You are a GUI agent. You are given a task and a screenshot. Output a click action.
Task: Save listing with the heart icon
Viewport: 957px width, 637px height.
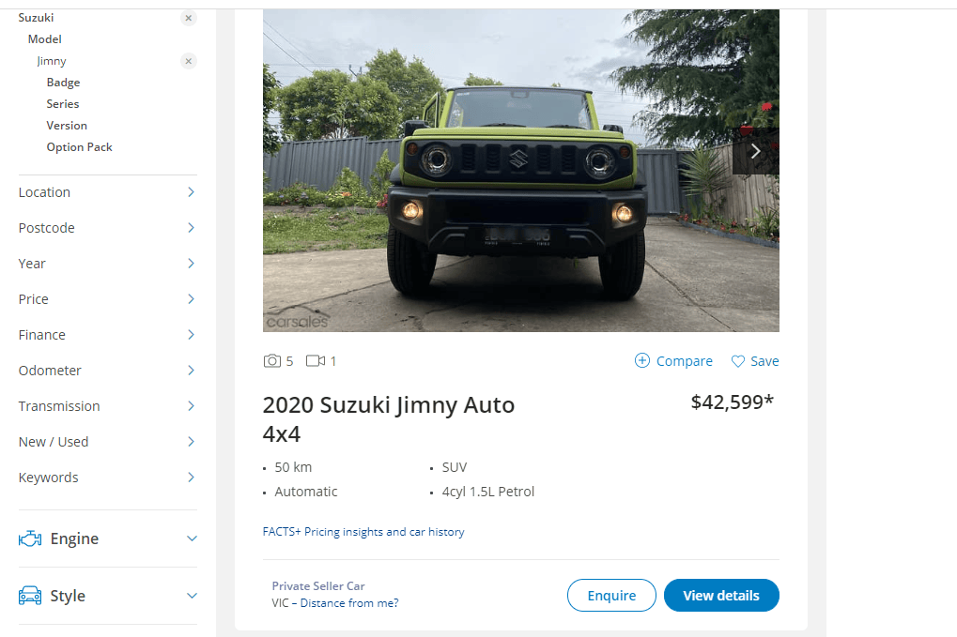738,361
